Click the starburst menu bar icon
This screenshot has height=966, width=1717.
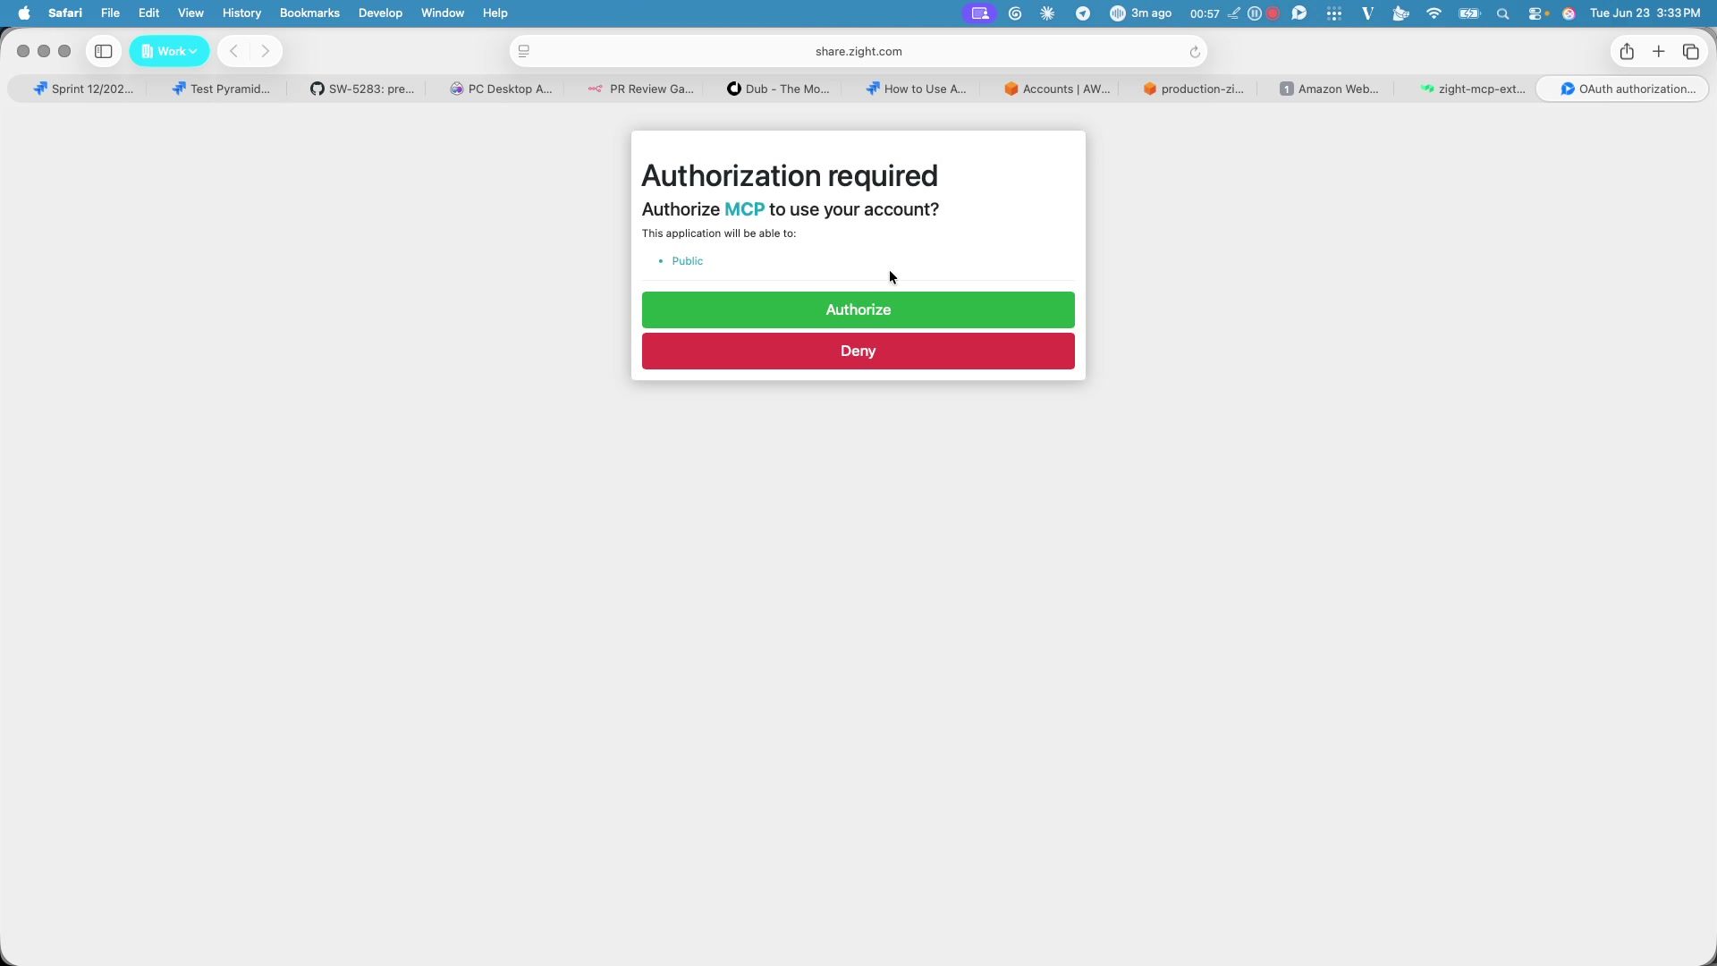coord(1047,13)
